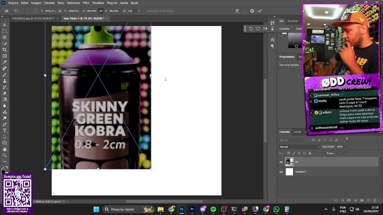
Task: Select the Clone Stamp tool
Action: pos(4,81)
